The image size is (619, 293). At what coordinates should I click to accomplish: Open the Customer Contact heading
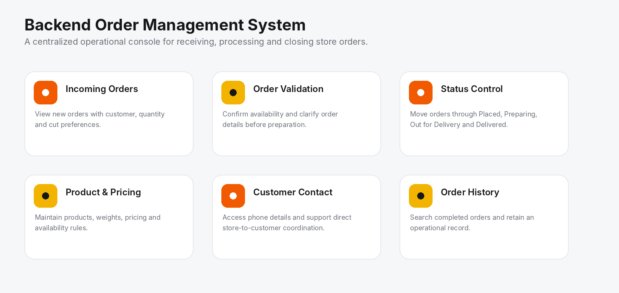coord(293,192)
